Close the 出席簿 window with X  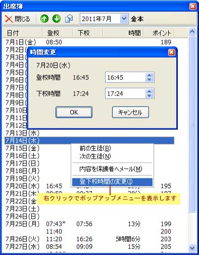192,7
